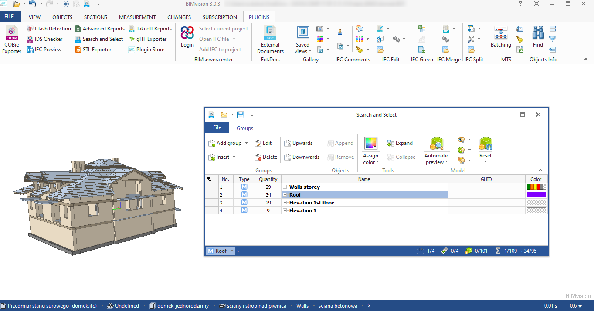
Task: Click the broom icon in MTS group
Action: pyautogui.click(x=519, y=39)
